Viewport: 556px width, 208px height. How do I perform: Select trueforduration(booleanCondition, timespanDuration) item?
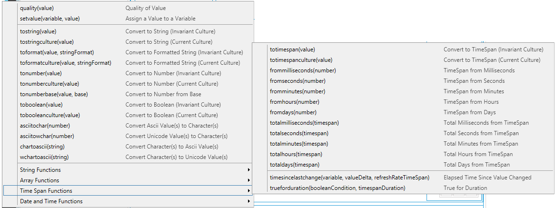point(337,188)
